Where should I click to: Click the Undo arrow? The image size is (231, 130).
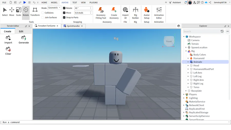tap(34, 2)
